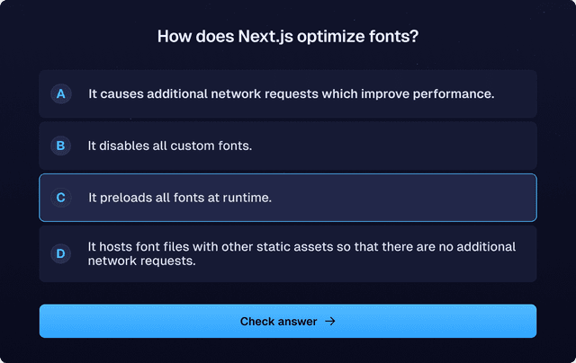Click the highlighted option C card
576x363 pixels.
point(288,198)
